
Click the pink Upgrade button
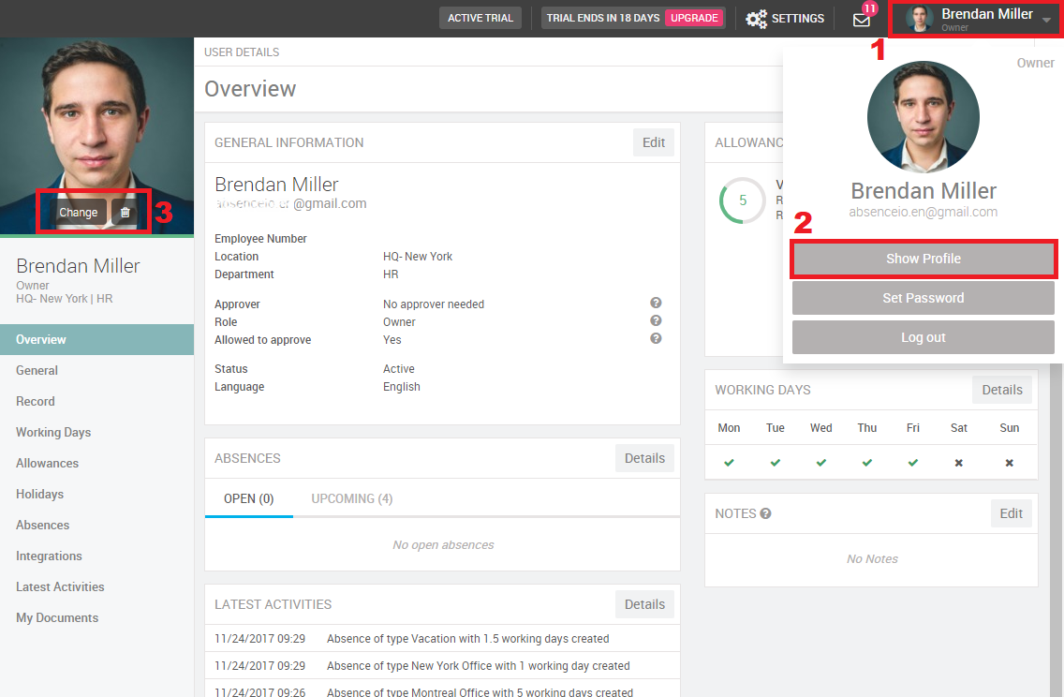(693, 18)
